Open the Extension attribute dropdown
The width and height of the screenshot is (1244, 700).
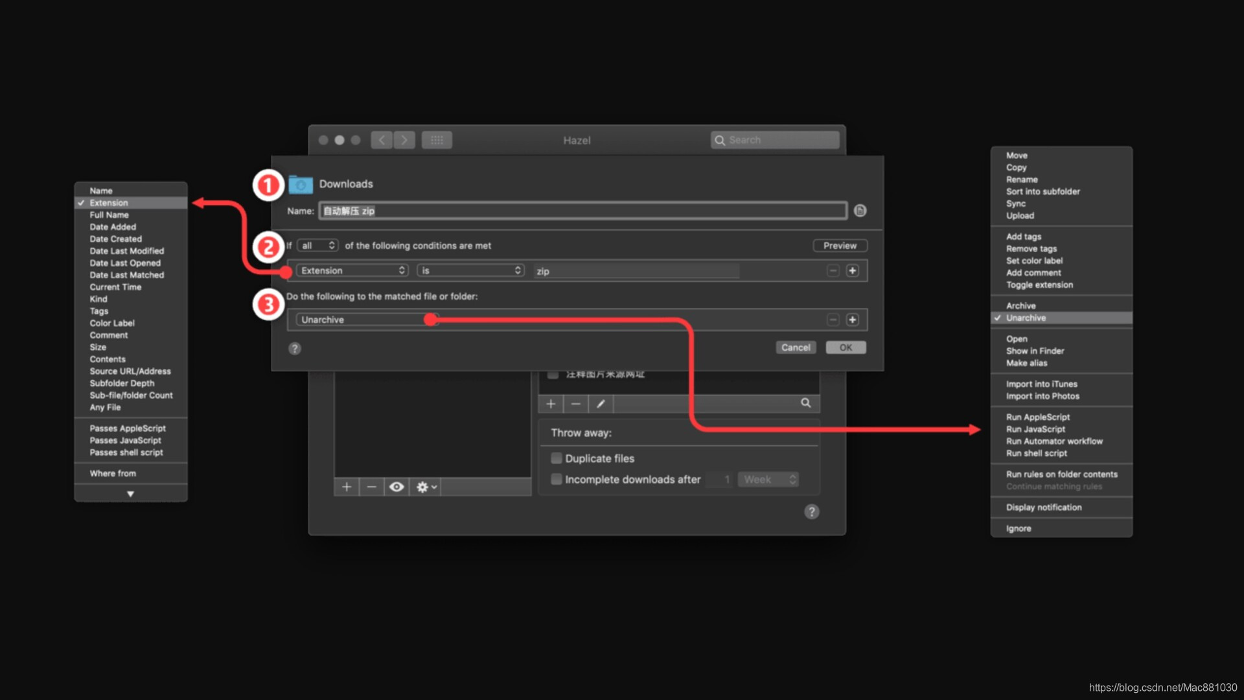coord(352,271)
